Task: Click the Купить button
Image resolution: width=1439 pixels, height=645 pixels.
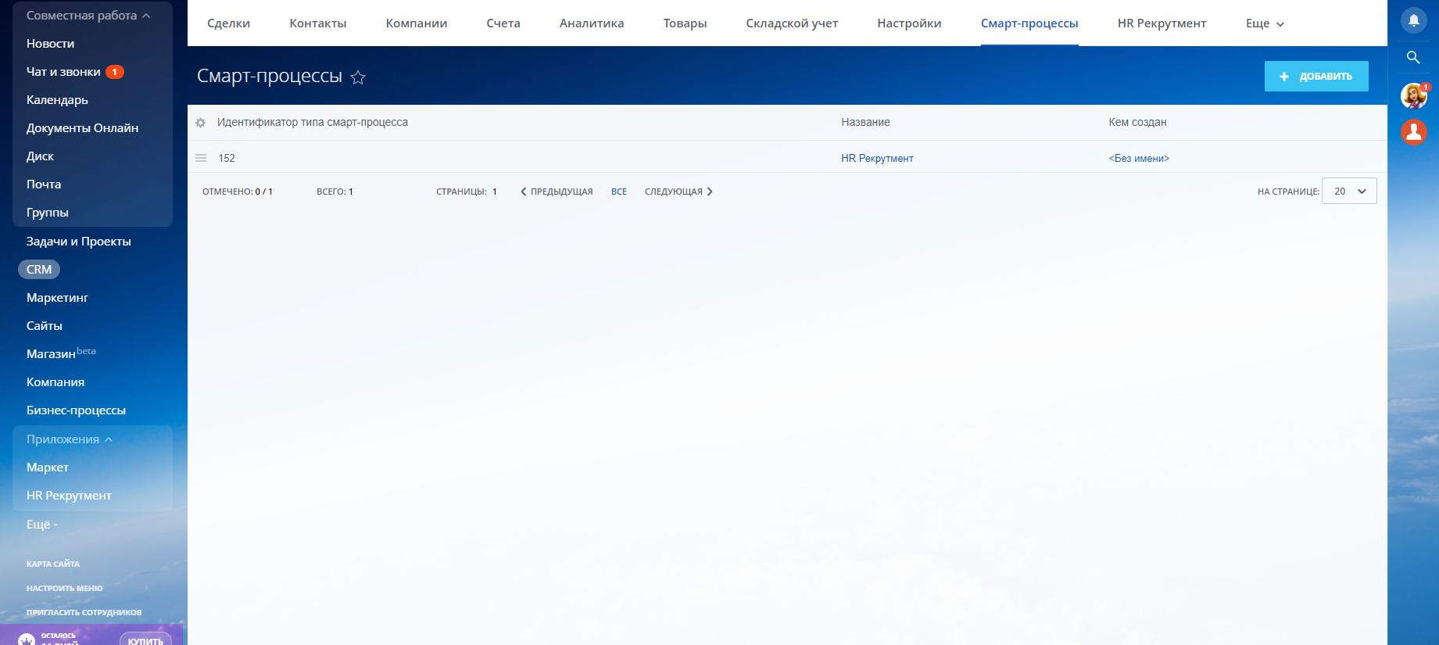Action: 145,640
